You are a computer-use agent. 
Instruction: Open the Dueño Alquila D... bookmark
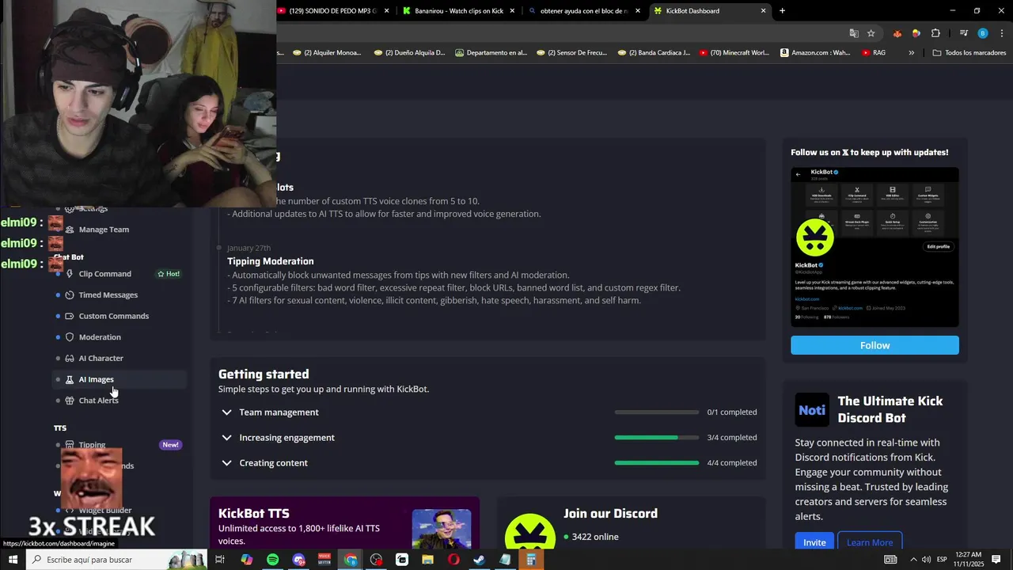409,53
